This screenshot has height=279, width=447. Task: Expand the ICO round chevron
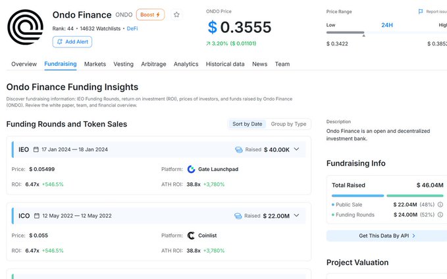coord(296,215)
